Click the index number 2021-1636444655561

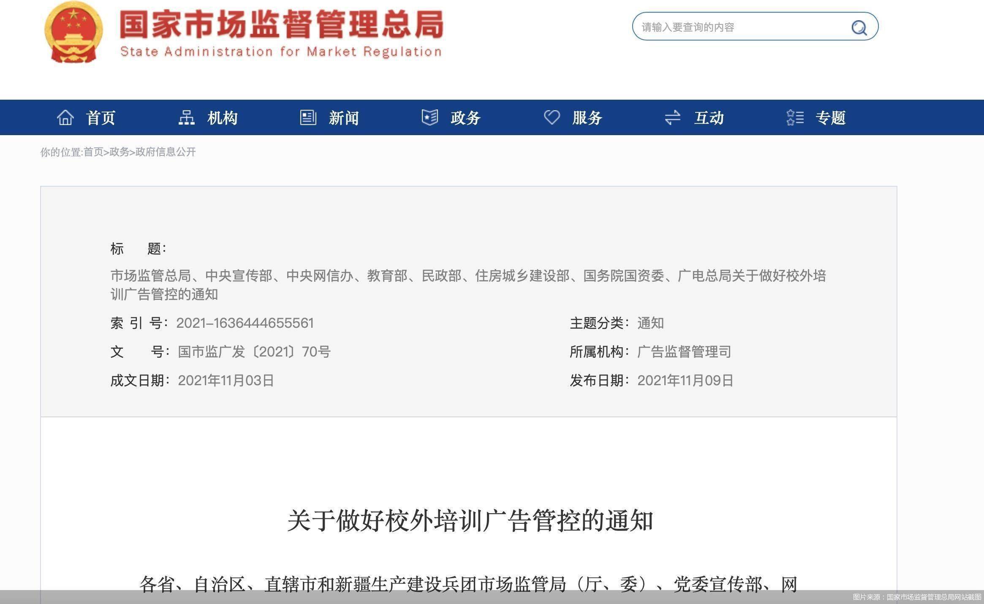(x=245, y=323)
